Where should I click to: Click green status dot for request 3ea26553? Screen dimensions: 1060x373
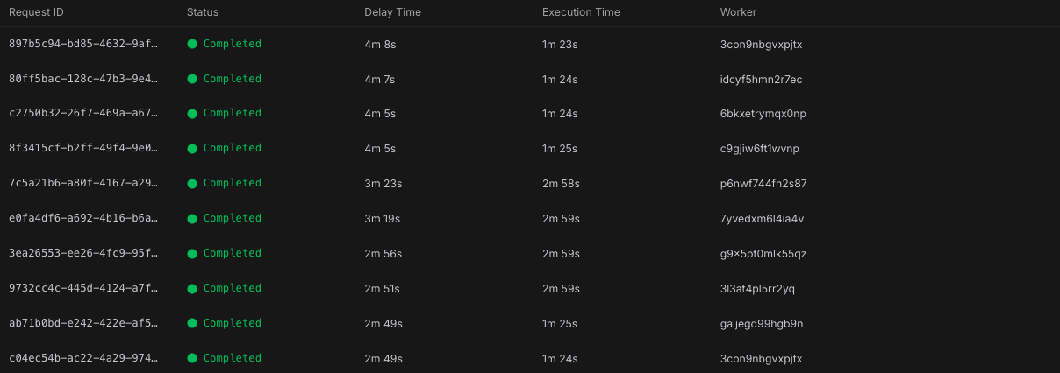point(192,254)
